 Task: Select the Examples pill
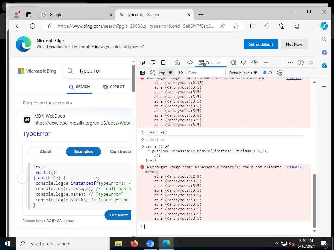(83, 152)
